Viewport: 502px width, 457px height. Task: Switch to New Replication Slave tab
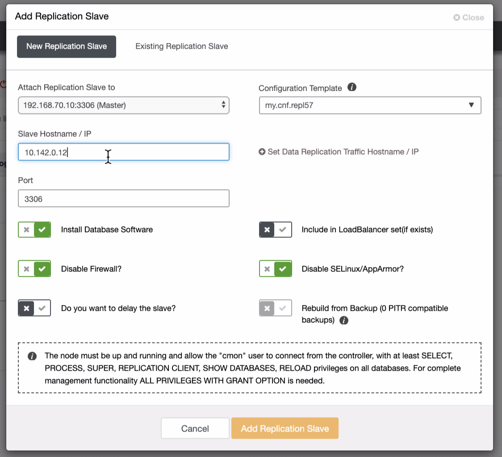tap(67, 47)
